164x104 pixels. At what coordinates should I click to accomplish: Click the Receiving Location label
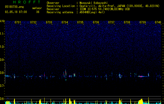[x=61, y=6]
